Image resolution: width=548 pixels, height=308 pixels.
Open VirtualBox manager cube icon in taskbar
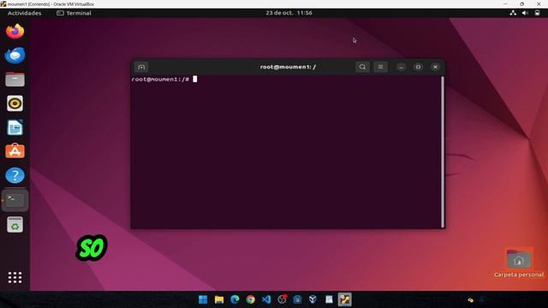pos(313,299)
